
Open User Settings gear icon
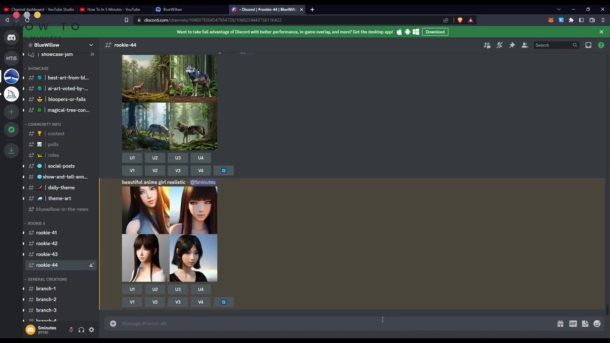pos(91,330)
